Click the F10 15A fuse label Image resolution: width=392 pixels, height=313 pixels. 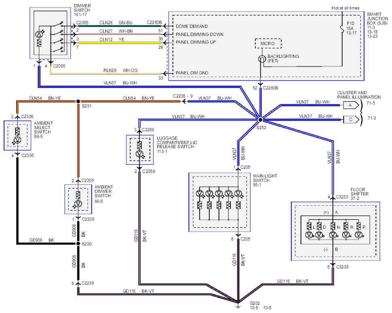click(x=351, y=28)
